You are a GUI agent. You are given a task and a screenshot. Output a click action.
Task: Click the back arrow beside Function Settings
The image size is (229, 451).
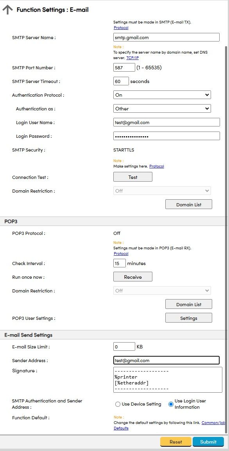7,9
